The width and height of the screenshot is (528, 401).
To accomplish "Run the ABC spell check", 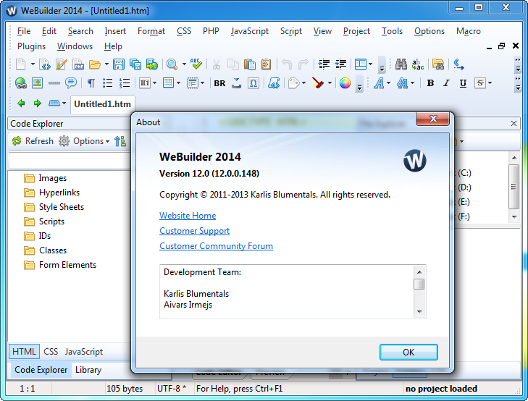I will 196,64.
